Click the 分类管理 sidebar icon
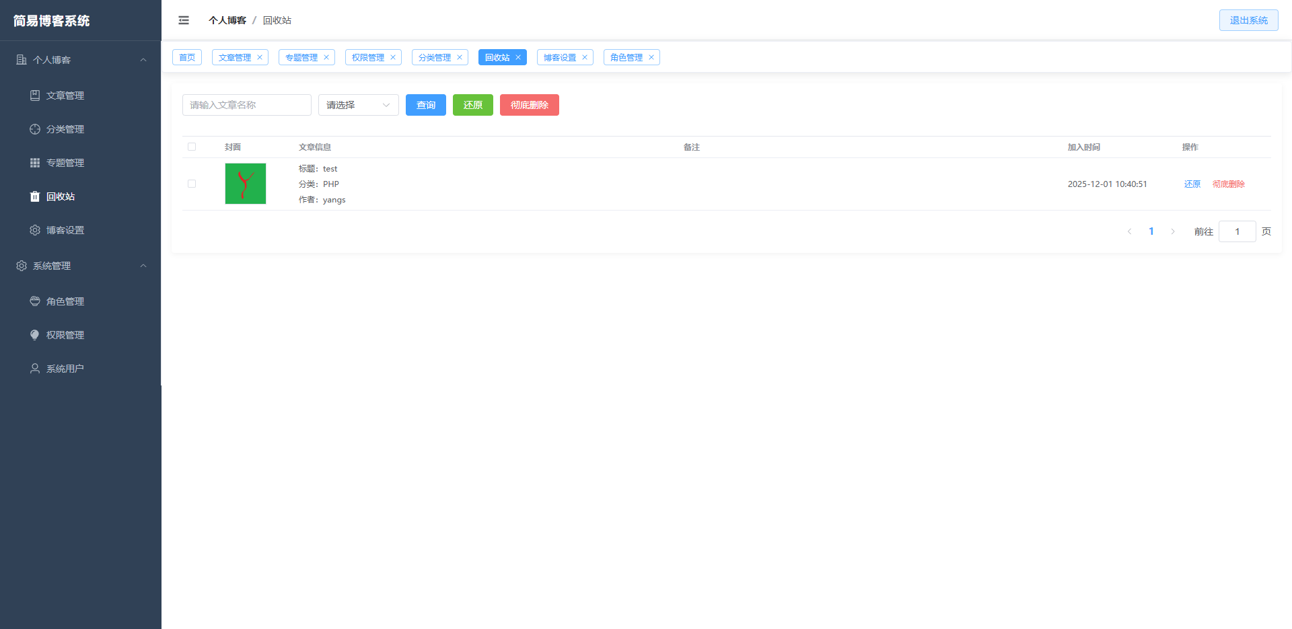Viewport: 1292px width, 629px height. tap(35, 129)
